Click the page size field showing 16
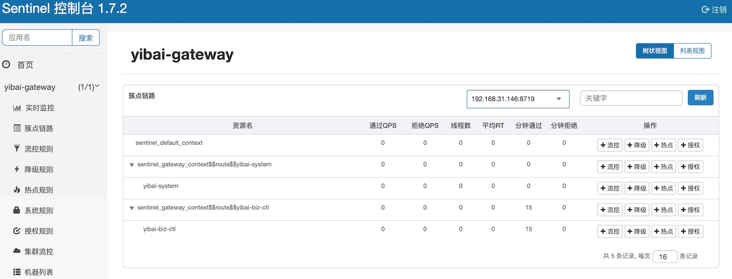The width and height of the screenshot is (732, 279). click(665, 256)
